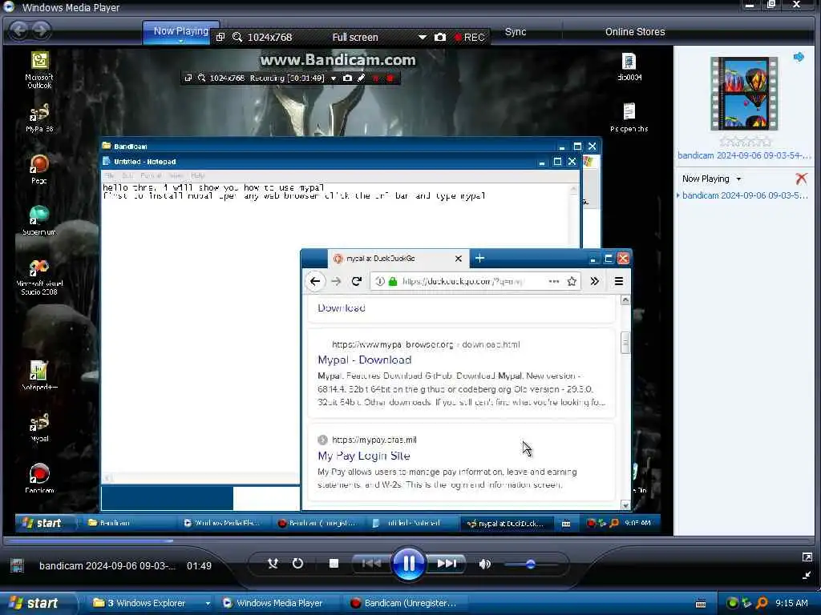Select the bandicam 2024-09-06 playlist entry
This screenshot has width=821, height=615.
pos(744,195)
